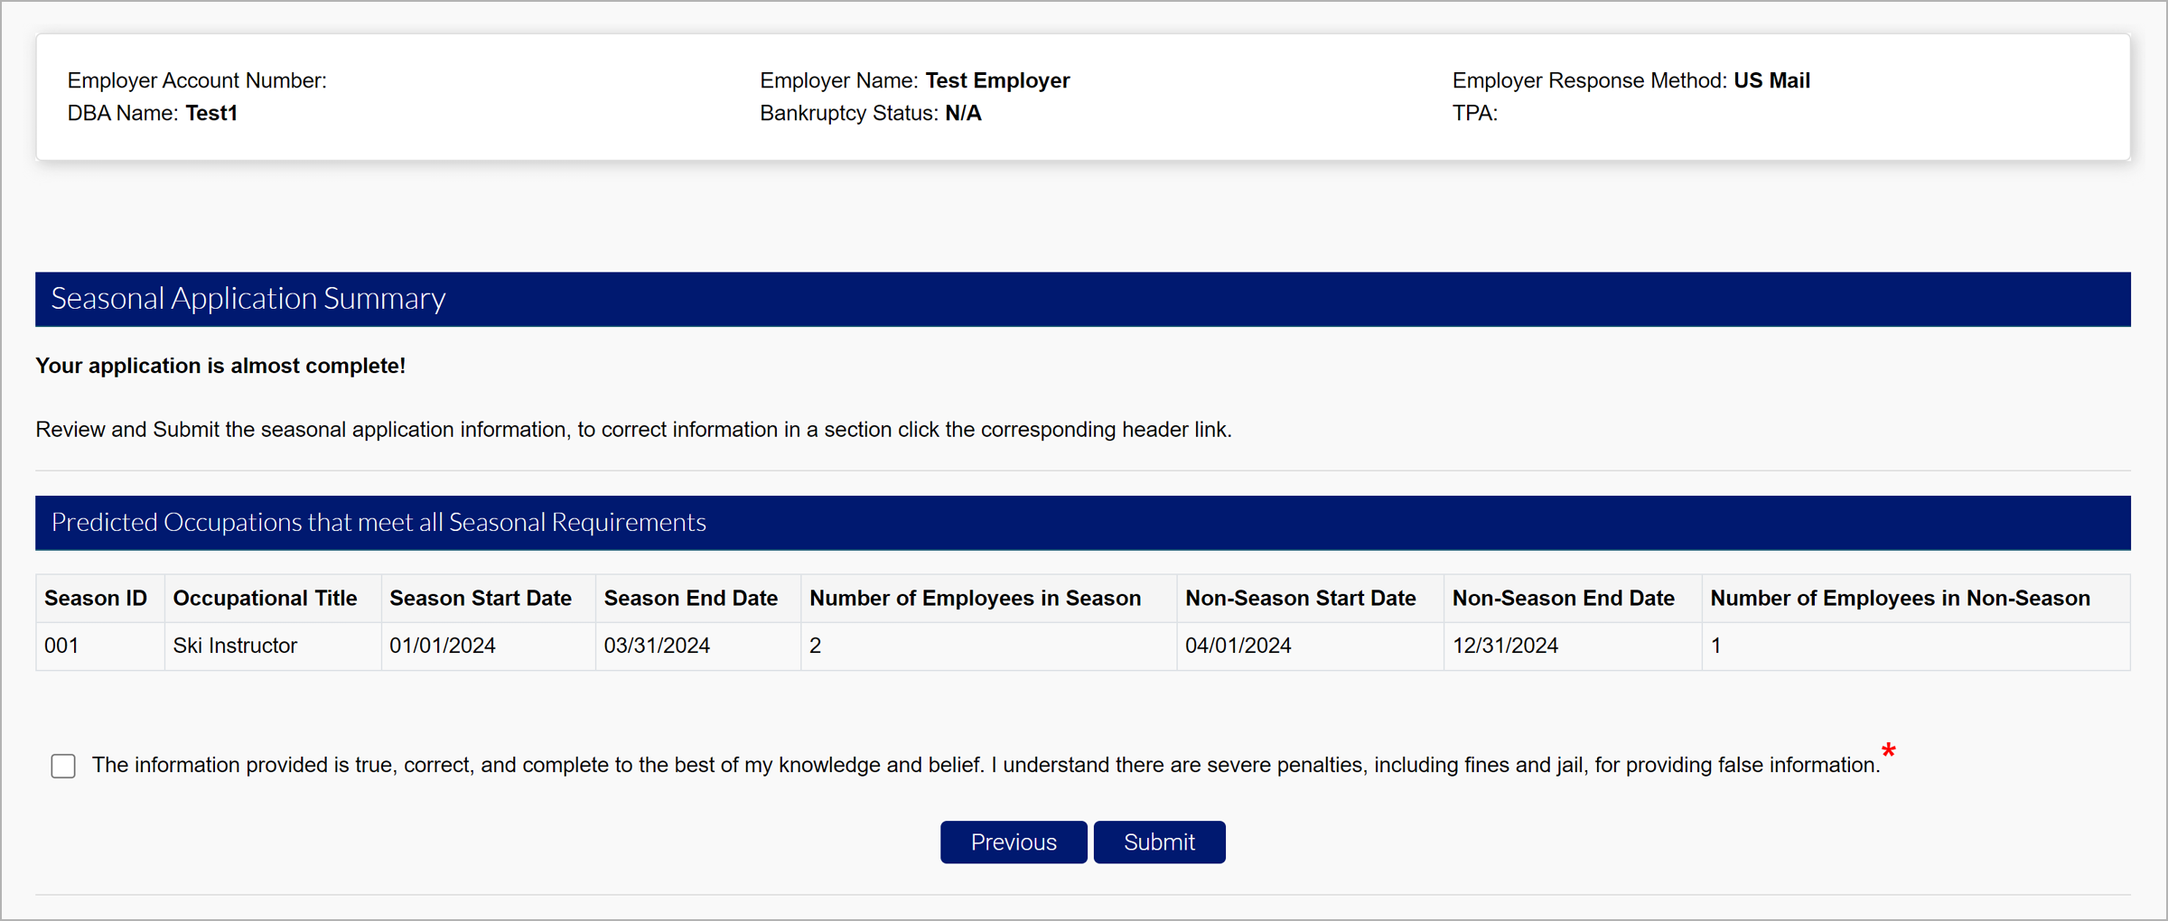Click the Season Start Date column header

coord(480,598)
